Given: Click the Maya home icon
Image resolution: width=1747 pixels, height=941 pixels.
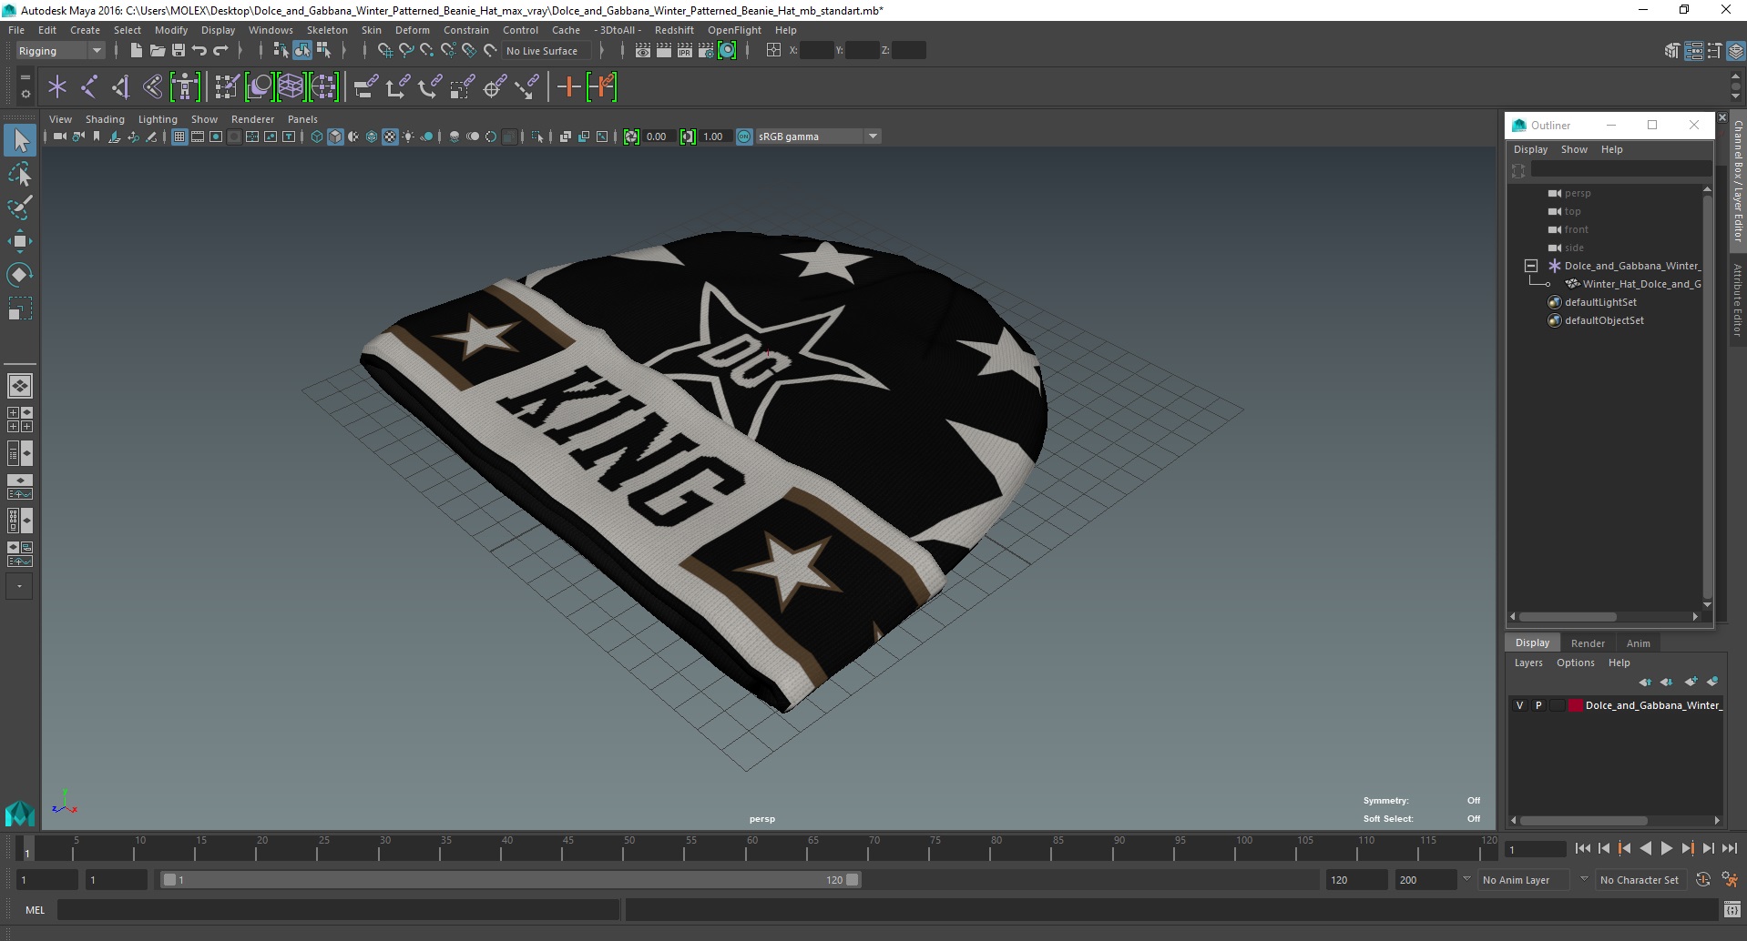Looking at the screenshot, I should point(20,813).
